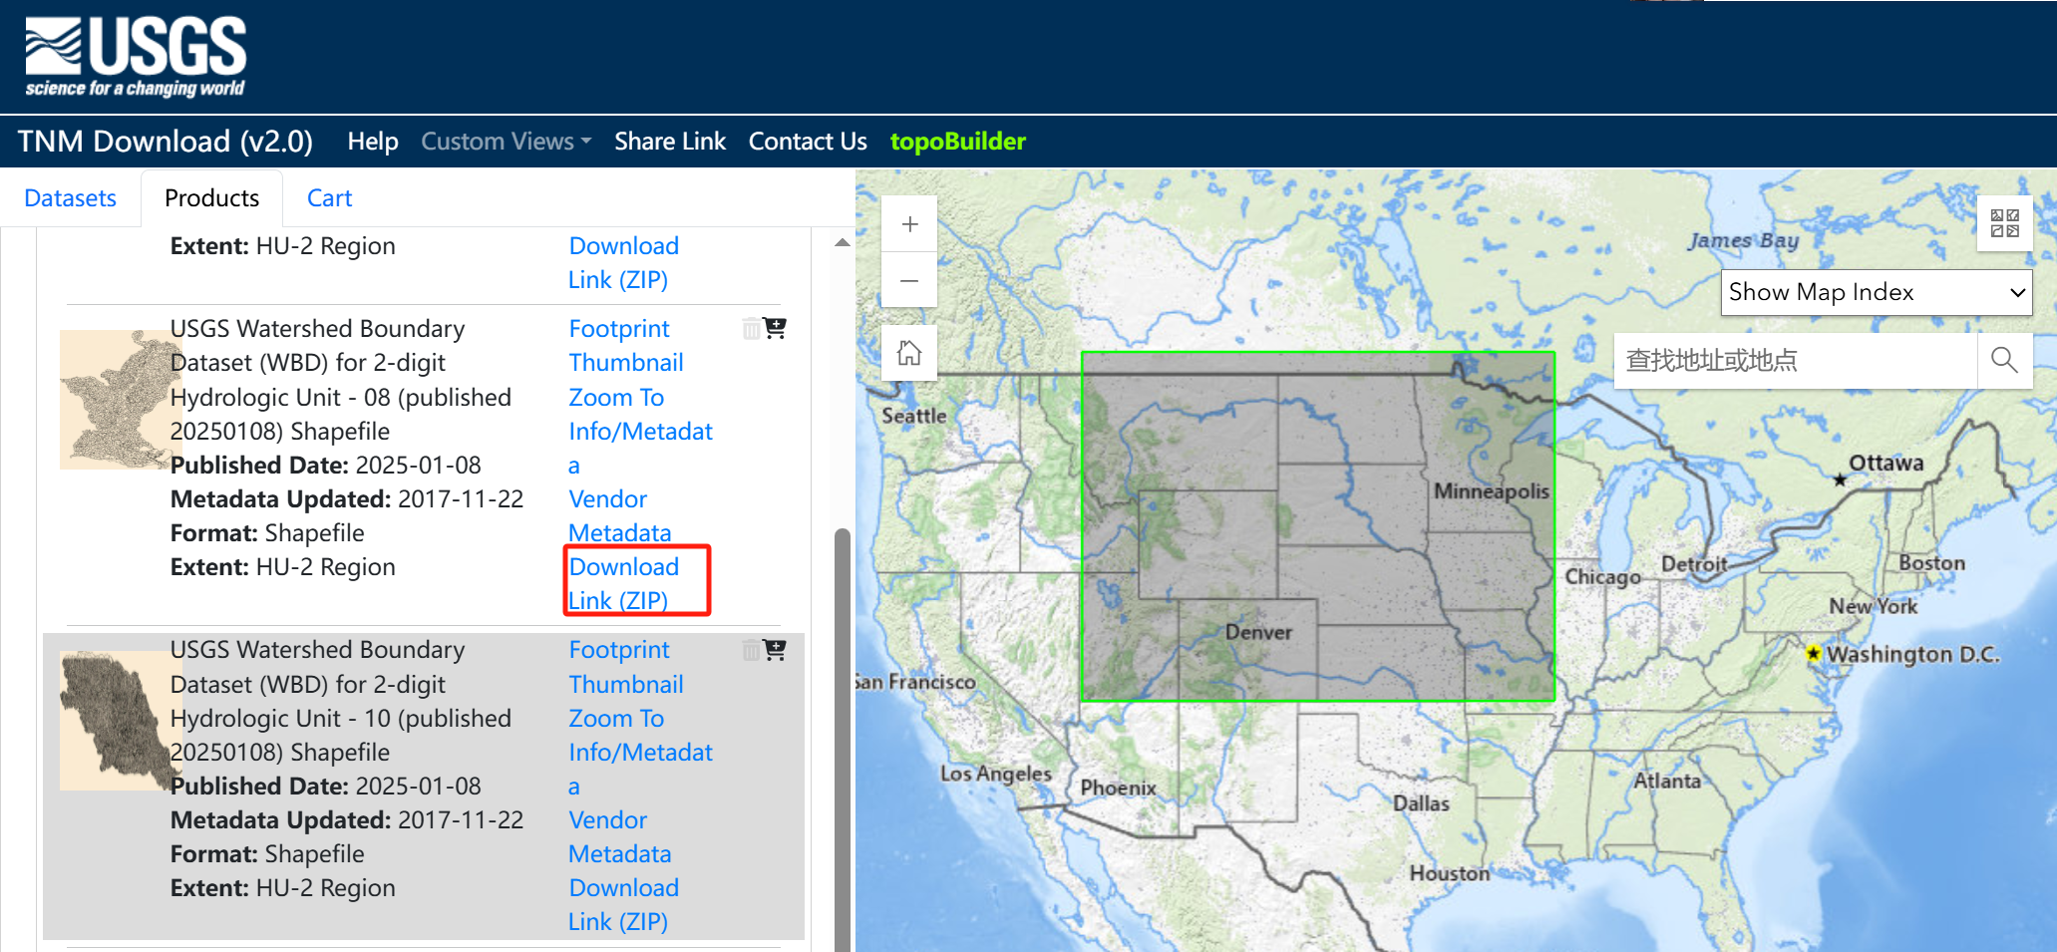The height and width of the screenshot is (952, 2057).
Task: Click the Minneapolis label on the map
Action: (1492, 491)
